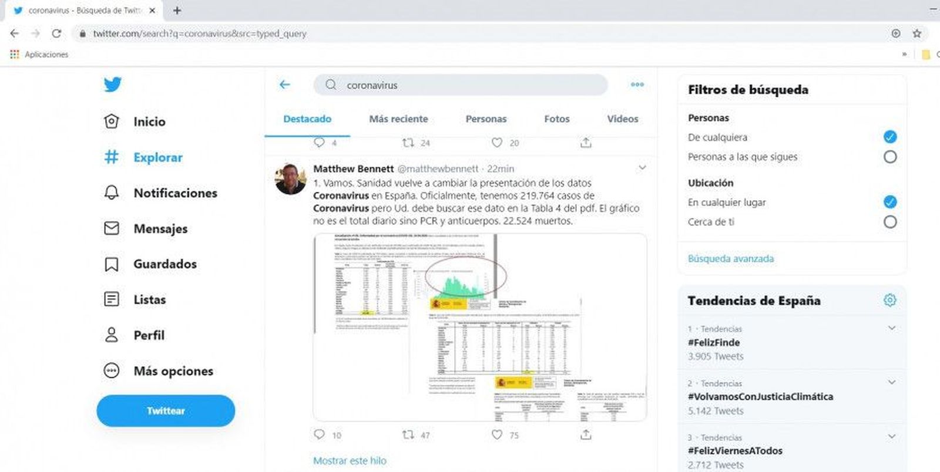Open Matthew Bennett profile name
This screenshot has height=472, width=940.
353,168
